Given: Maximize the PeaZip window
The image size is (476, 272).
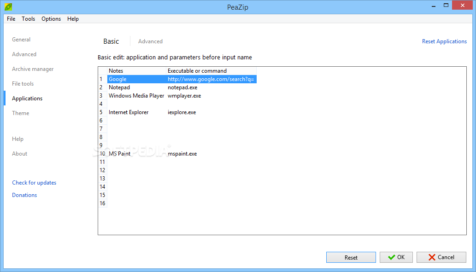Looking at the screenshot, I should pos(446,6).
